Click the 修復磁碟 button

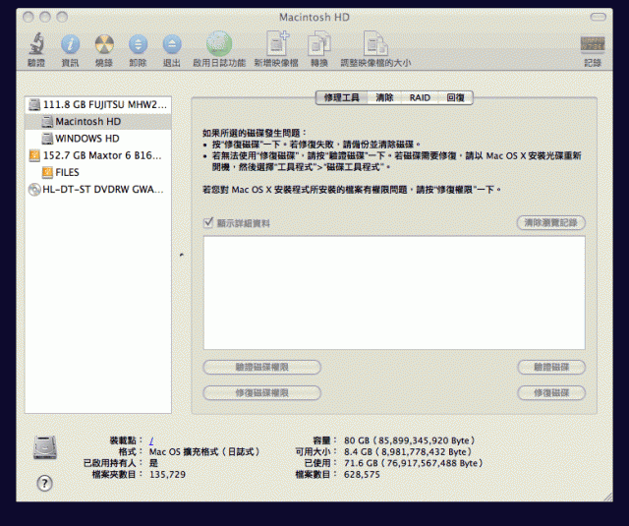click(x=551, y=393)
